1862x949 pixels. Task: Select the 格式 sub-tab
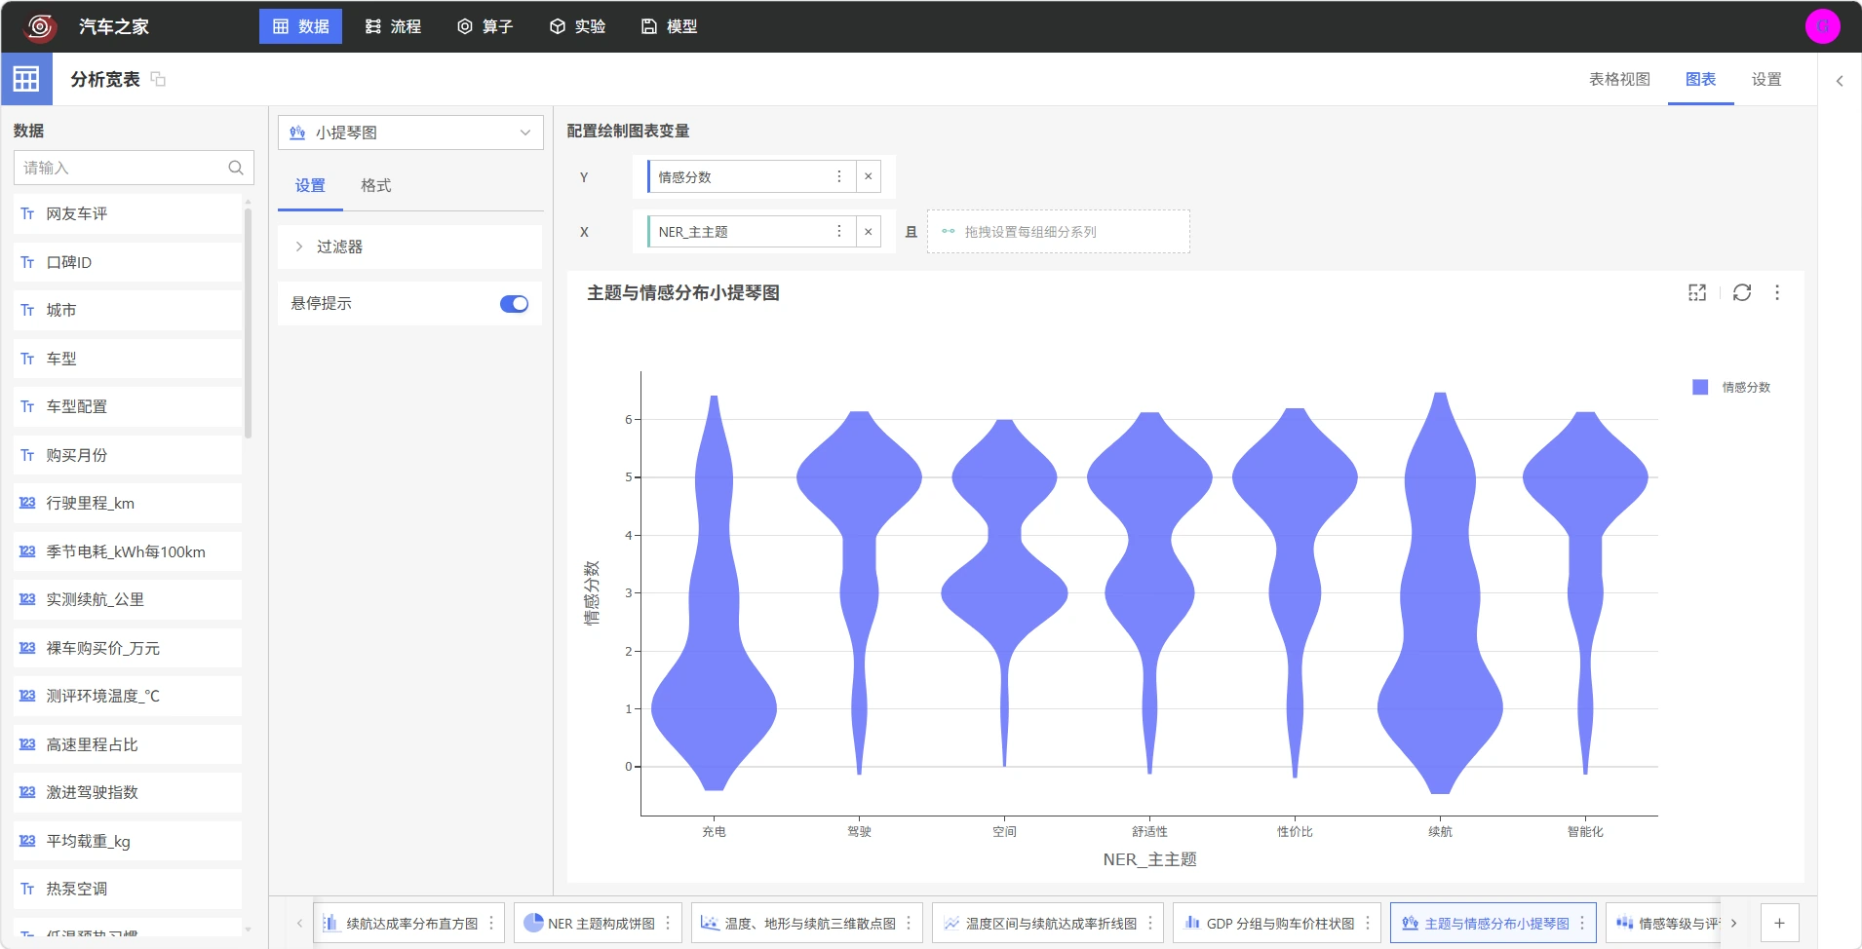(x=375, y=185)
